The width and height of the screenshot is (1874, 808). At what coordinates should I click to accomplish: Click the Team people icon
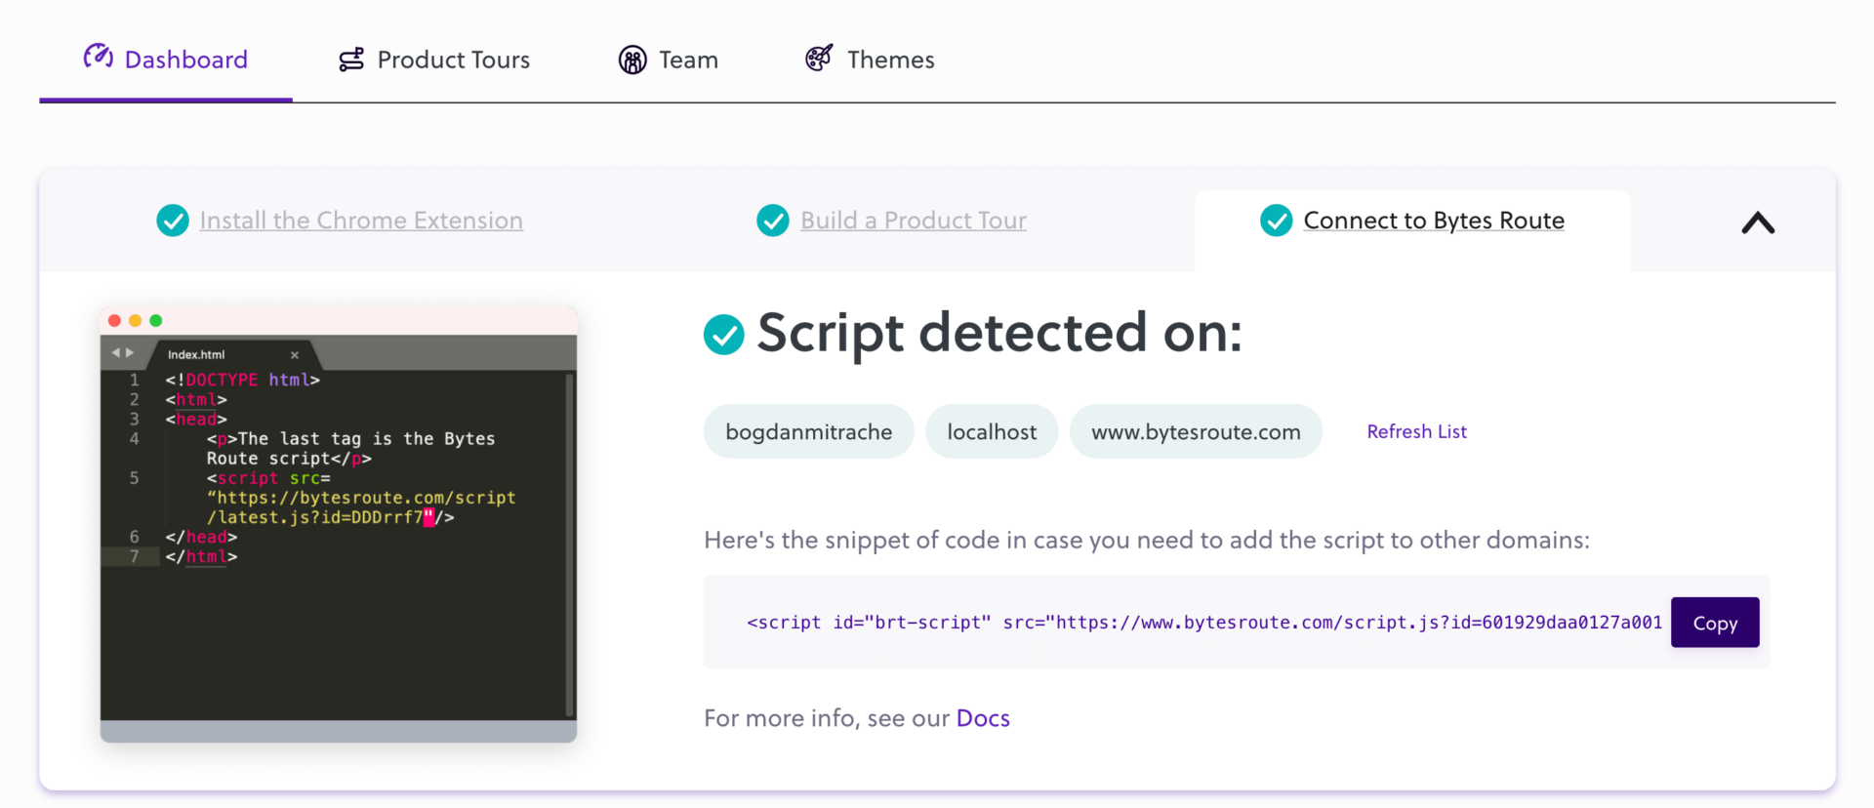[x=632, y=60]
